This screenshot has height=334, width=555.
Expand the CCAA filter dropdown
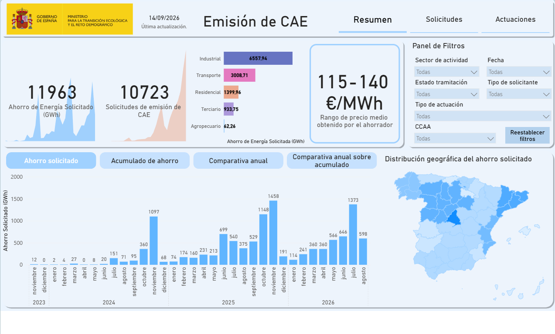(x=455, y=138)
